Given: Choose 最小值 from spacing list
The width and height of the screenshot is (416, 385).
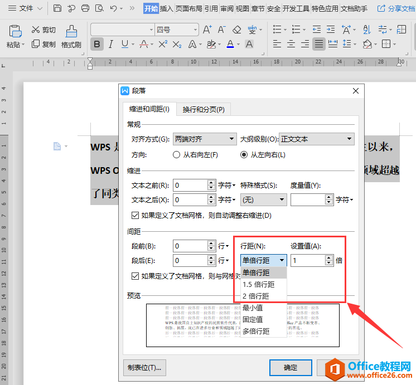Looking at the screenshot, I should point(263,308).
